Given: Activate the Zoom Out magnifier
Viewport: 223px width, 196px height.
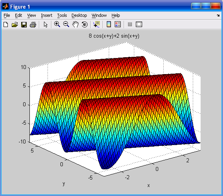Looking at the screenshot, I should coord(66,24).
